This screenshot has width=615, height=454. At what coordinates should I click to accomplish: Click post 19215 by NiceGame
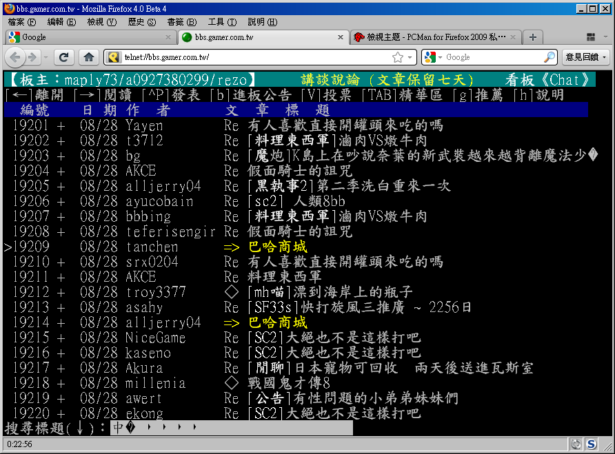(216, 338)
